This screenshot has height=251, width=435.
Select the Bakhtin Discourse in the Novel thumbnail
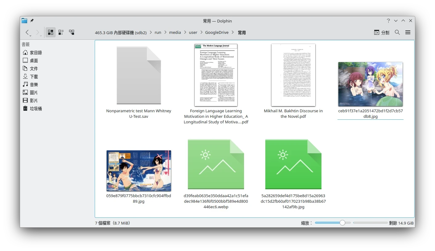293,75
